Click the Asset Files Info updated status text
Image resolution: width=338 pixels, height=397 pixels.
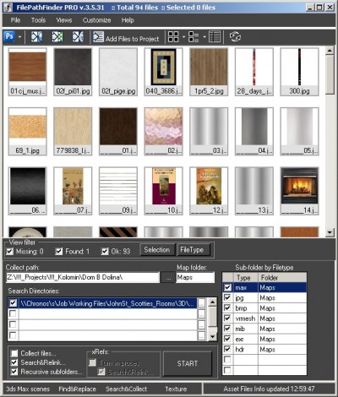269,389
